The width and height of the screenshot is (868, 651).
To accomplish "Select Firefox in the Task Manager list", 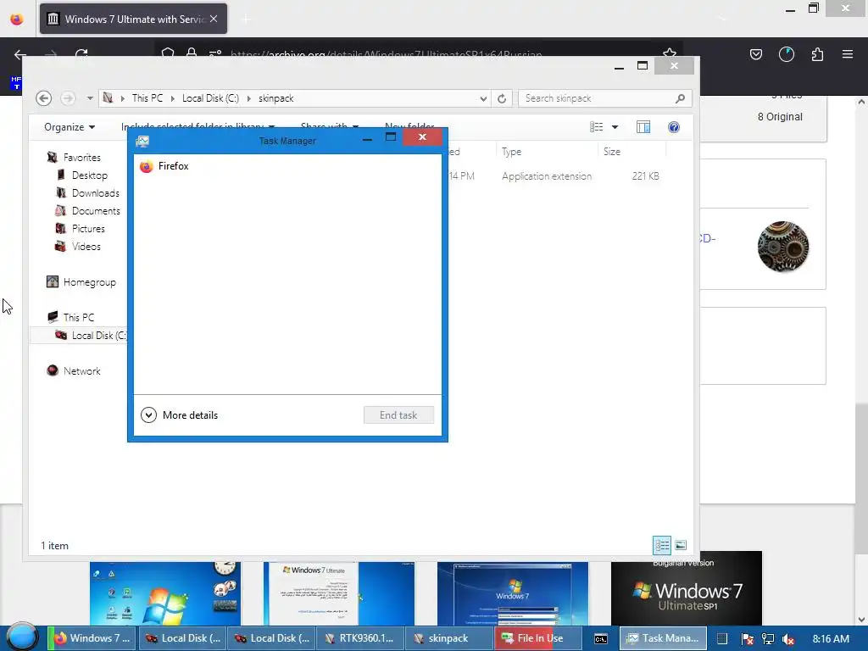I will coord(287,166).
